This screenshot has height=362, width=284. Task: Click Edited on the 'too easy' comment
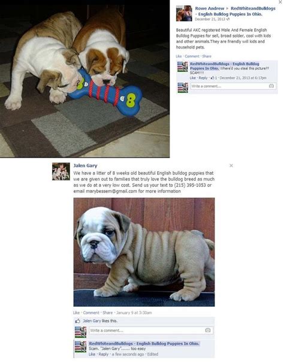(153, 354)
